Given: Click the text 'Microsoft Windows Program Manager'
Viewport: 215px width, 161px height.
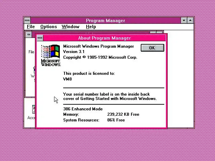Looking at the screenshot, I should coord(98,46).
